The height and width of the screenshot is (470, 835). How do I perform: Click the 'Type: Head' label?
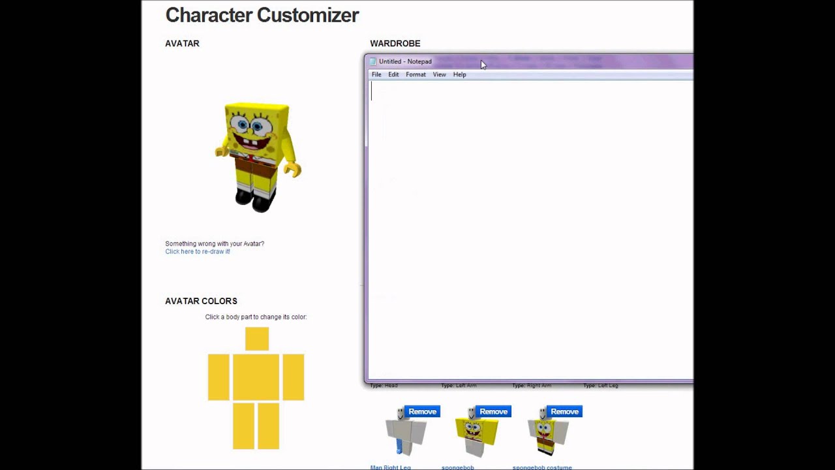(384, 386)
